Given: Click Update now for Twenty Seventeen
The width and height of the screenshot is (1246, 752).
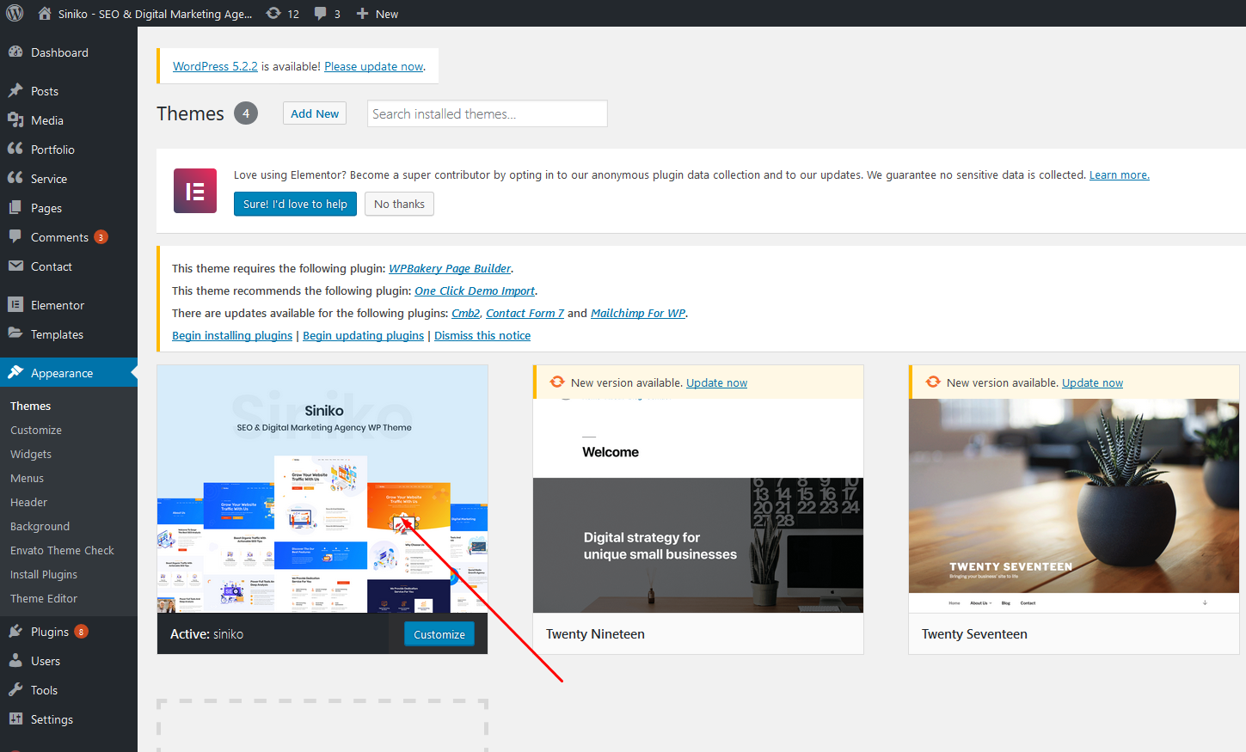Looking at the screenshot, I should tap(1092, 382).
